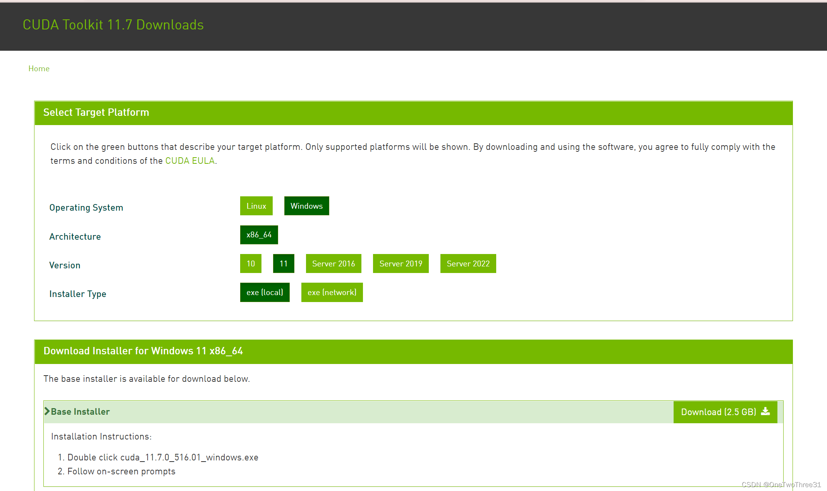The image size is (827, 491).
Task: Toggle Server 2022 version selection
Action: (x=468, y=264)
